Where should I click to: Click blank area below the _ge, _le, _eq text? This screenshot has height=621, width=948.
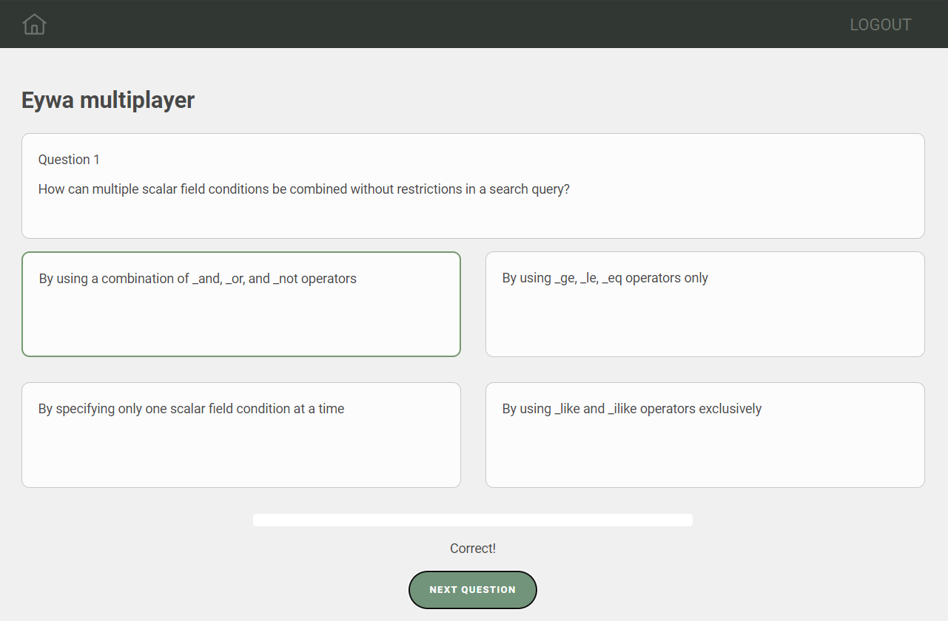[x=705, y=325]
